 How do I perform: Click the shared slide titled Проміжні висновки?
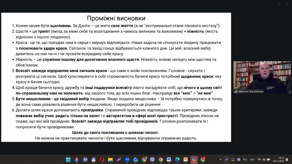click(116, 77)
